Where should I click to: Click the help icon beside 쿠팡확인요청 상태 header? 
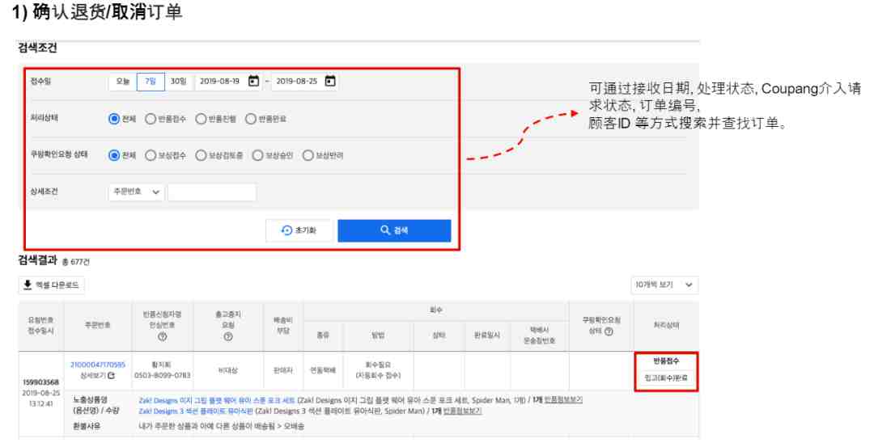[609, 331]
